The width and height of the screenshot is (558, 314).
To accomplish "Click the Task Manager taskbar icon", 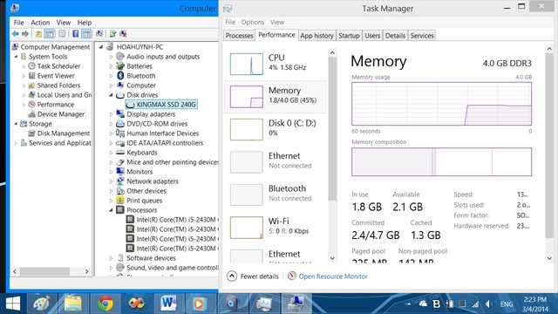I will point(264,304).
